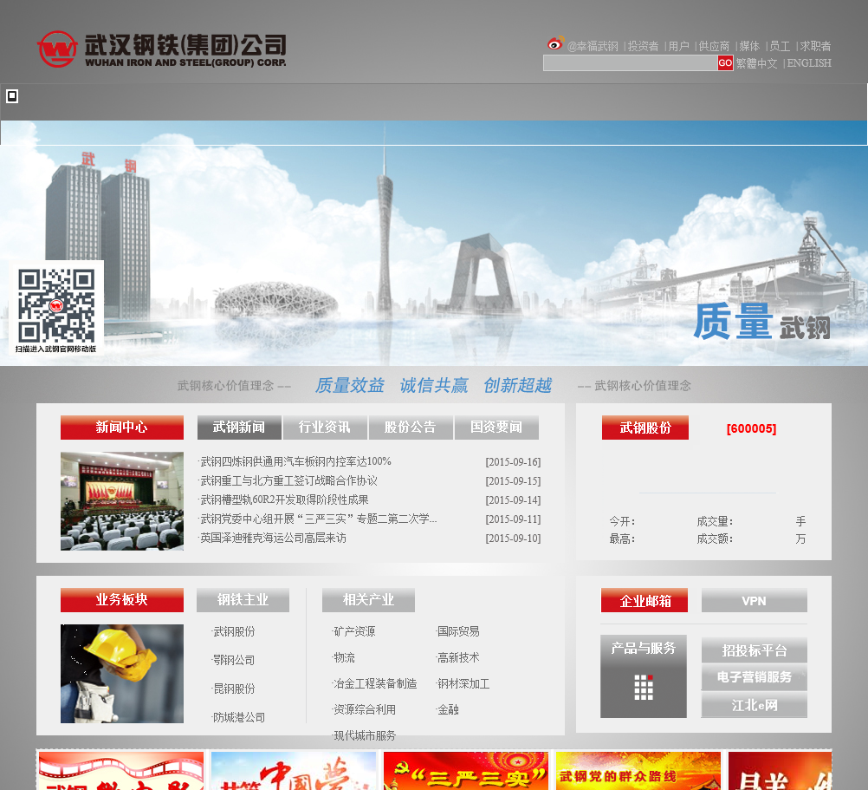Screen dimensions: 868x790
Task: Click the 武钢股份 red stock button
Action: (x=645, y=428)
